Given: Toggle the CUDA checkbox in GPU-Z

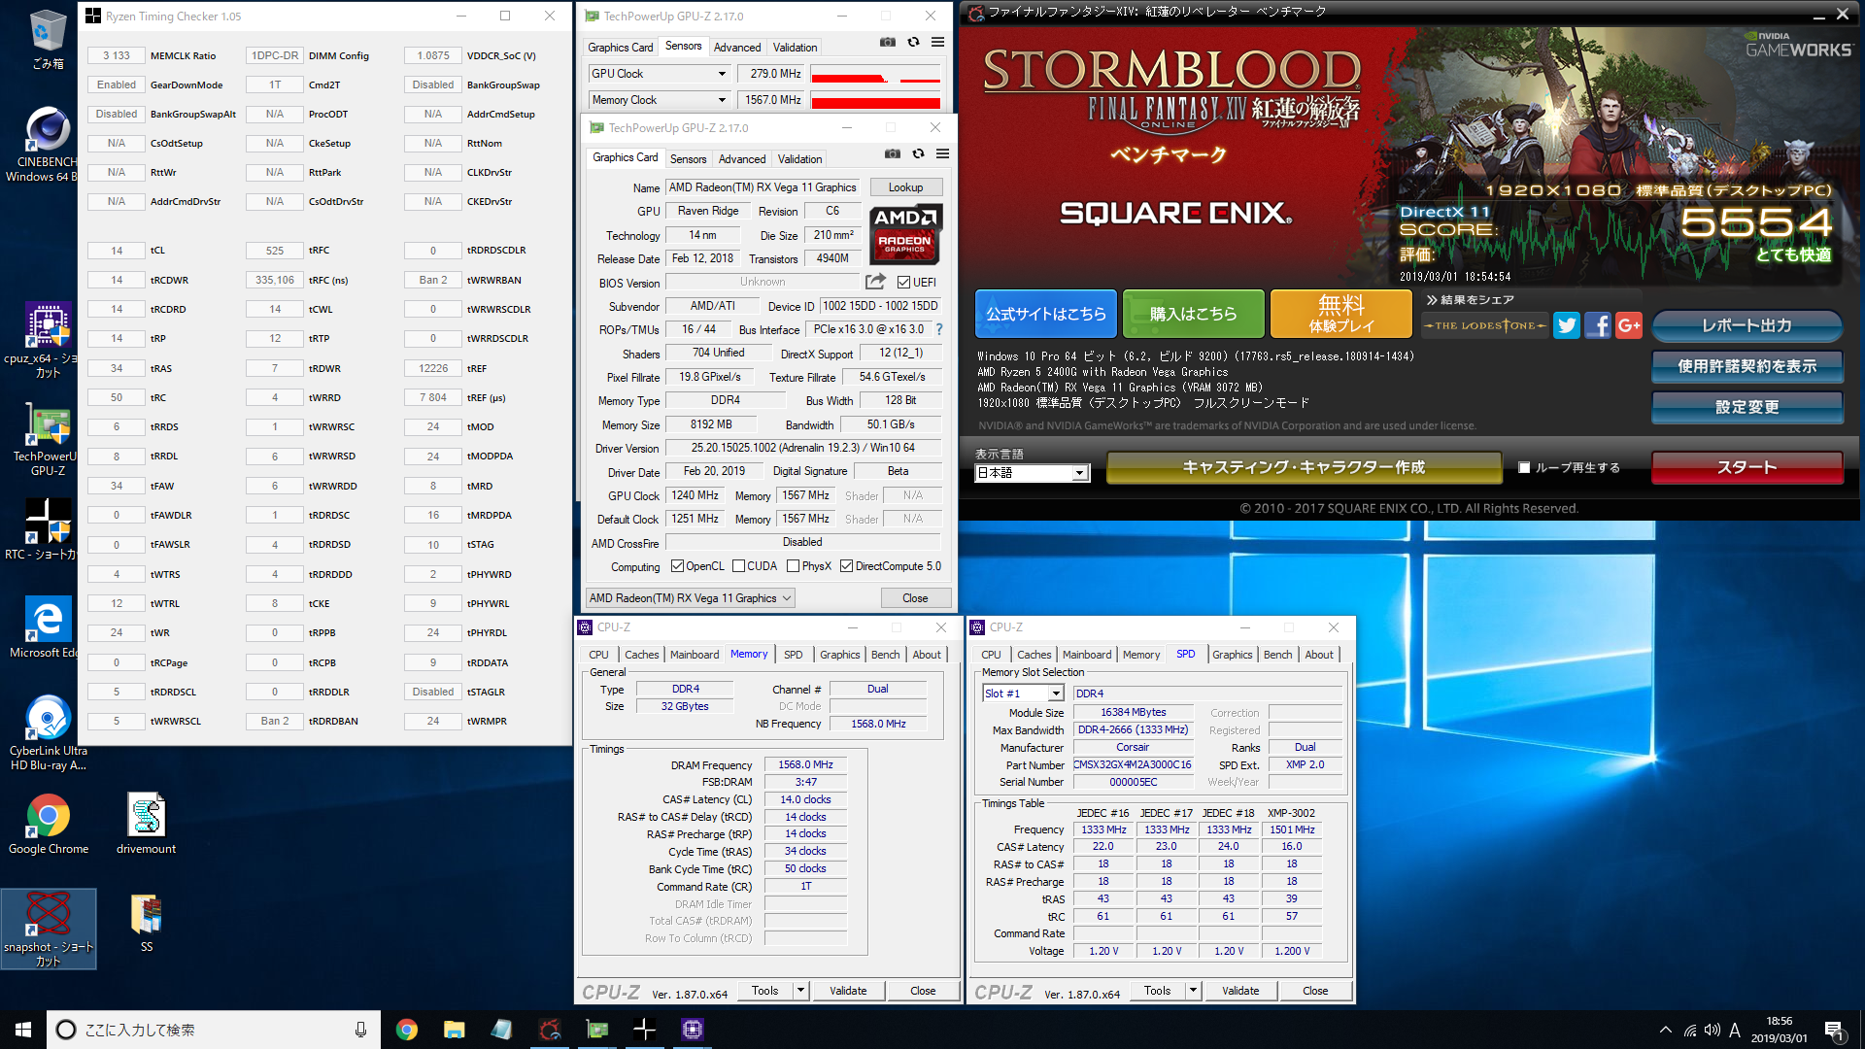Looking at the screenshot, I should coord(738,566).
